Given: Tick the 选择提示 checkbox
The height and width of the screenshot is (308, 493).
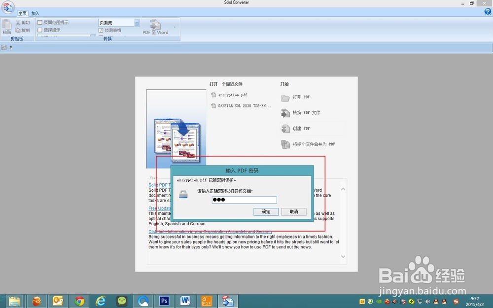Looking at the screenshot, I should pyautogui.click(x=40, y=30).
